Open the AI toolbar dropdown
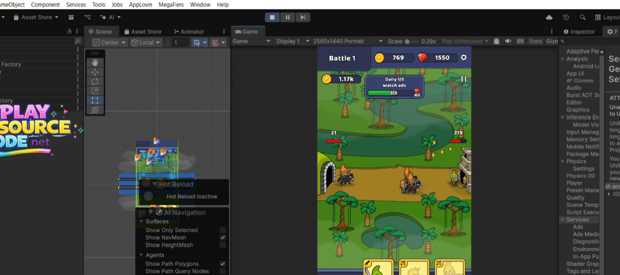The image size is (620, 275). tap(110, 17)
